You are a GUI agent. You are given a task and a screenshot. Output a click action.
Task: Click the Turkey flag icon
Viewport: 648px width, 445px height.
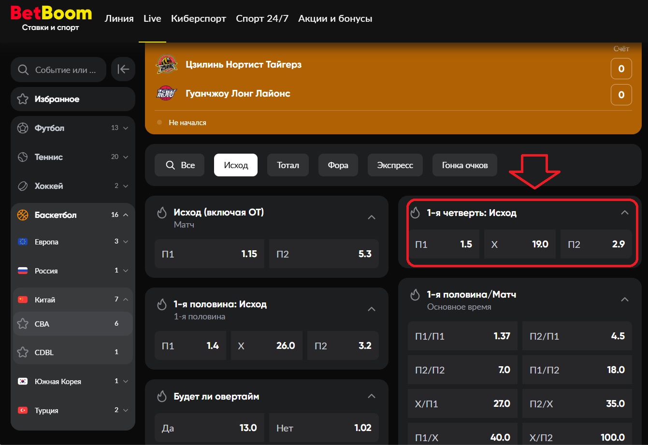pos(22,410)
